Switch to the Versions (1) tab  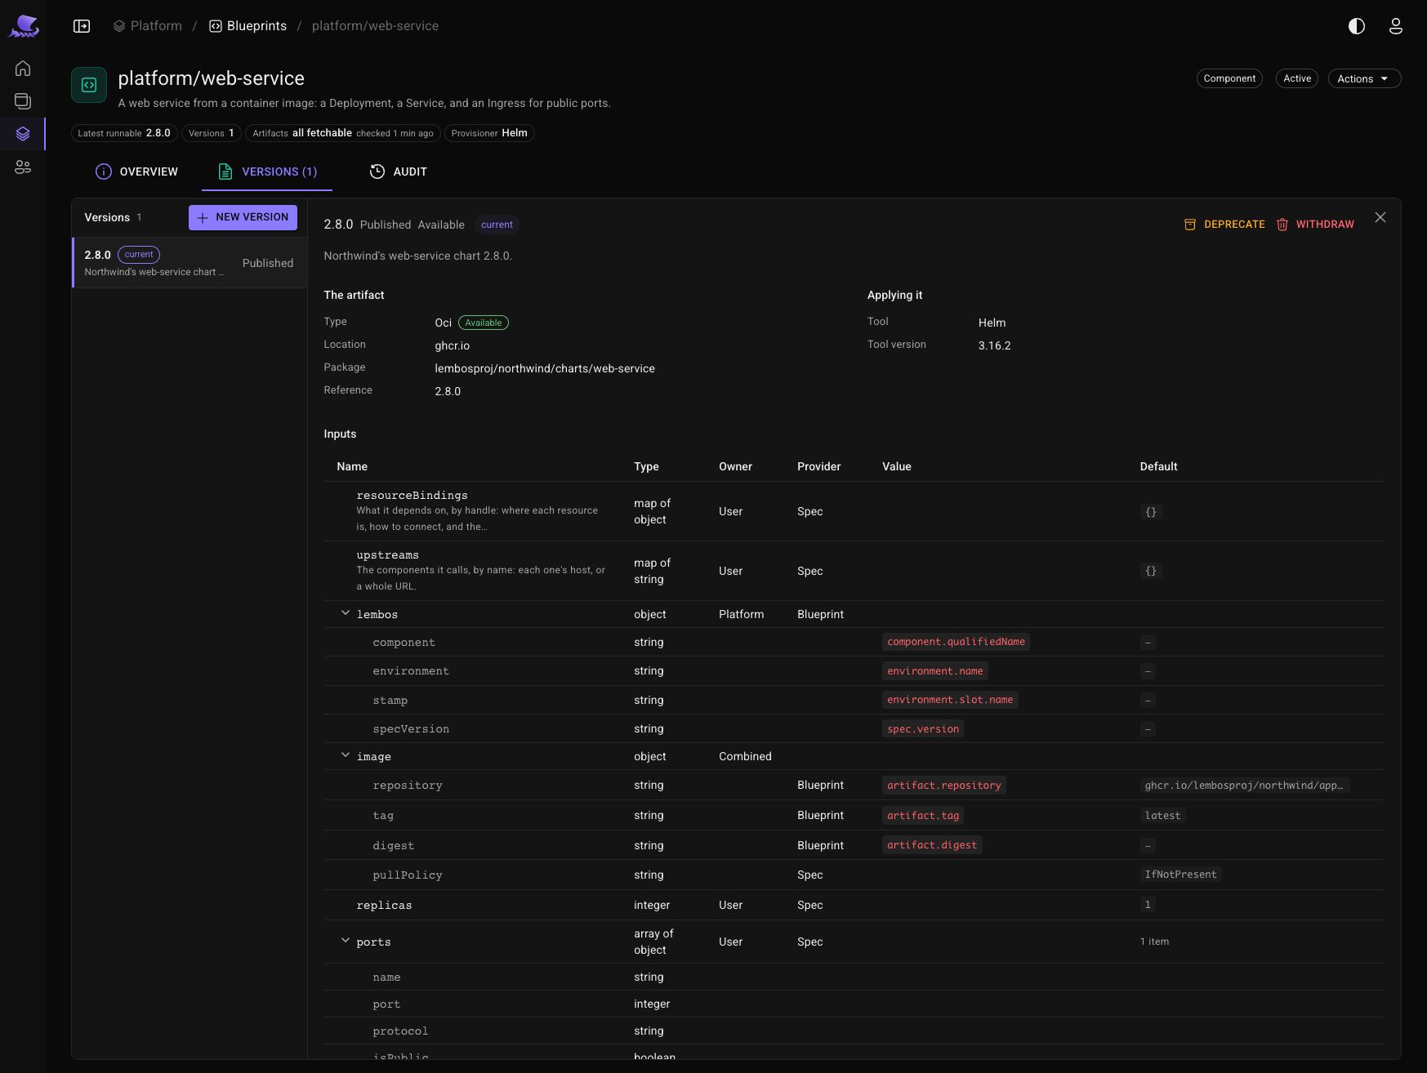point(267,171)
